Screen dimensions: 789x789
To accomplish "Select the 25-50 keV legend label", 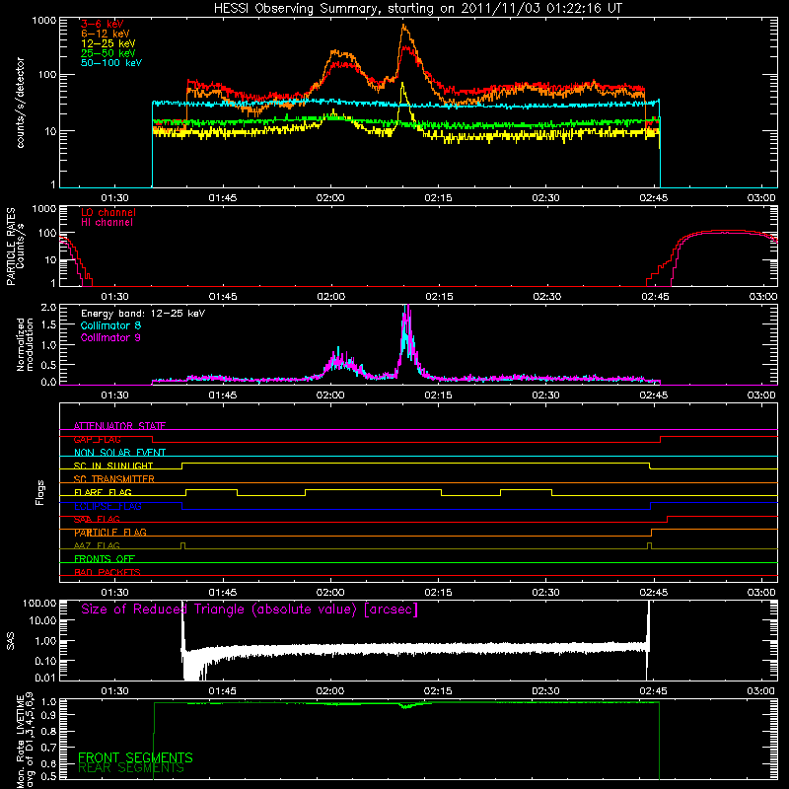I will pos(108,53).
